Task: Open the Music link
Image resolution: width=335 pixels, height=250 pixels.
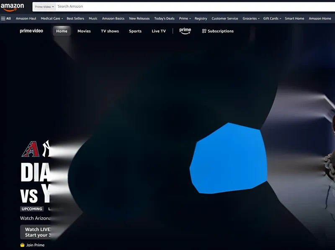Action: tap(93, 18)
